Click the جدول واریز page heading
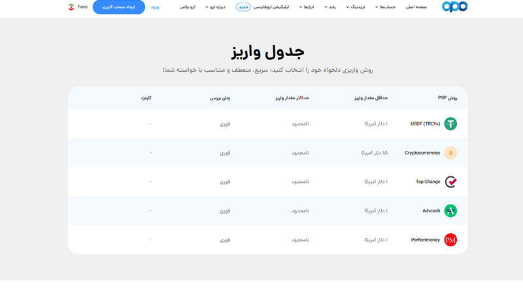Screen dimensions: 523x294 [268, 52]
